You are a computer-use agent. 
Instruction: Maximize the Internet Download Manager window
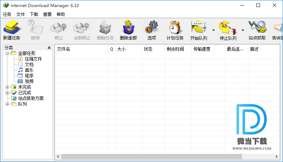[258, 5]
